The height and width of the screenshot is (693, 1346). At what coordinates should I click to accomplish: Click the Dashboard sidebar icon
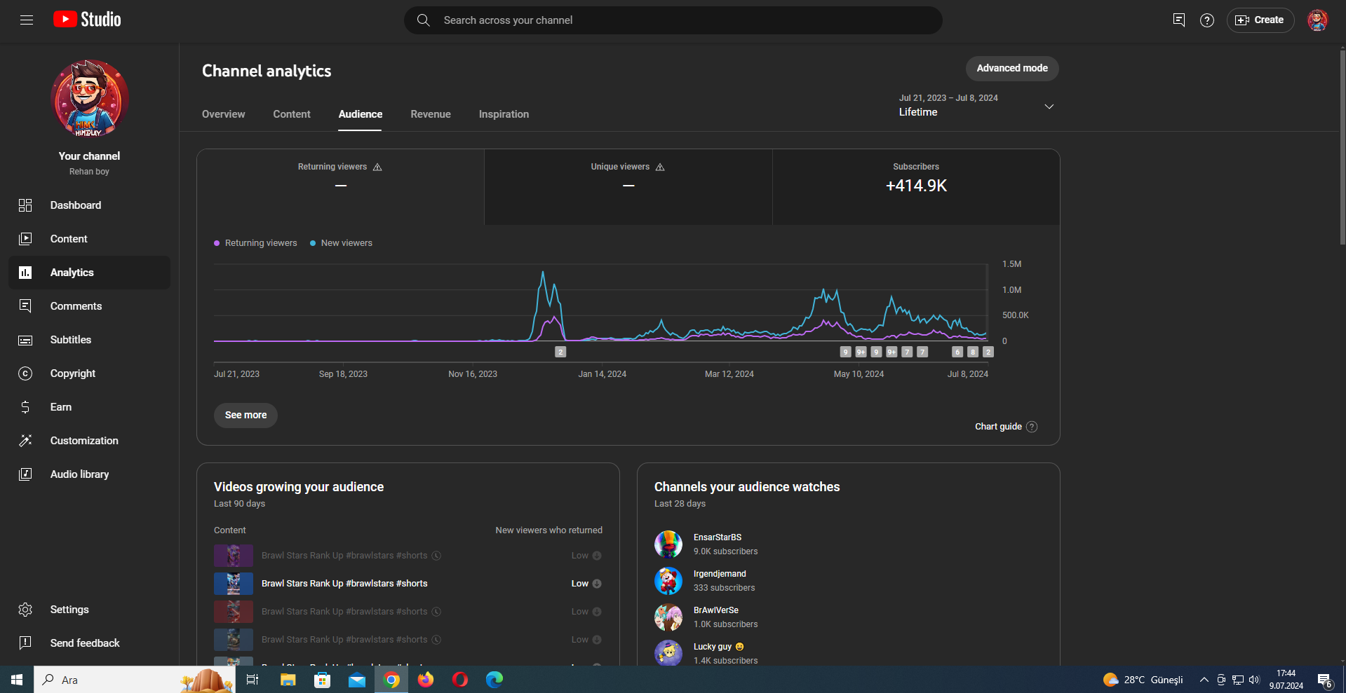pyautogui.click(x=25, y=205)
